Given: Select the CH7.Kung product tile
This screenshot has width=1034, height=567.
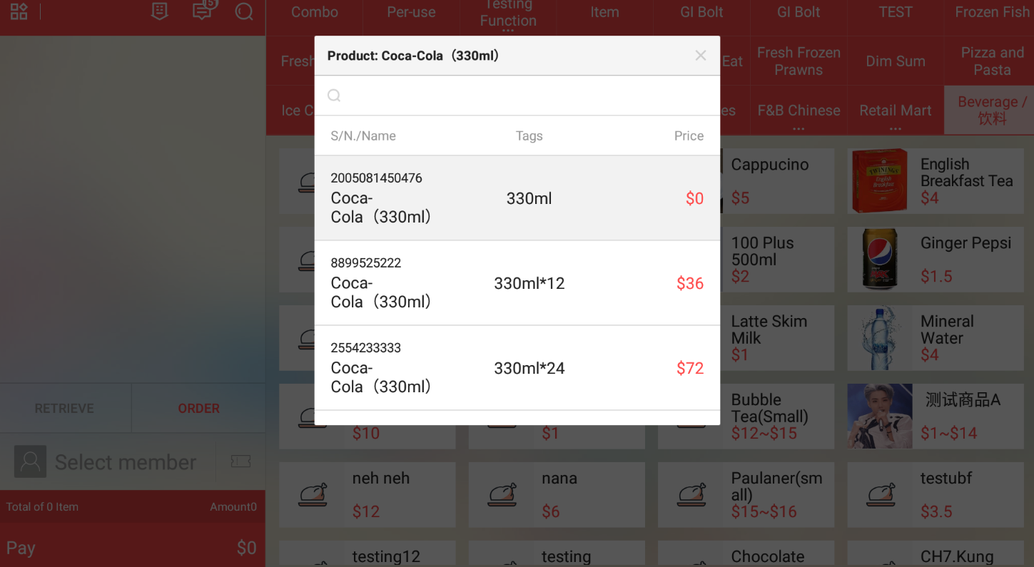Looking at the screenshot, I should coord(936,554).
